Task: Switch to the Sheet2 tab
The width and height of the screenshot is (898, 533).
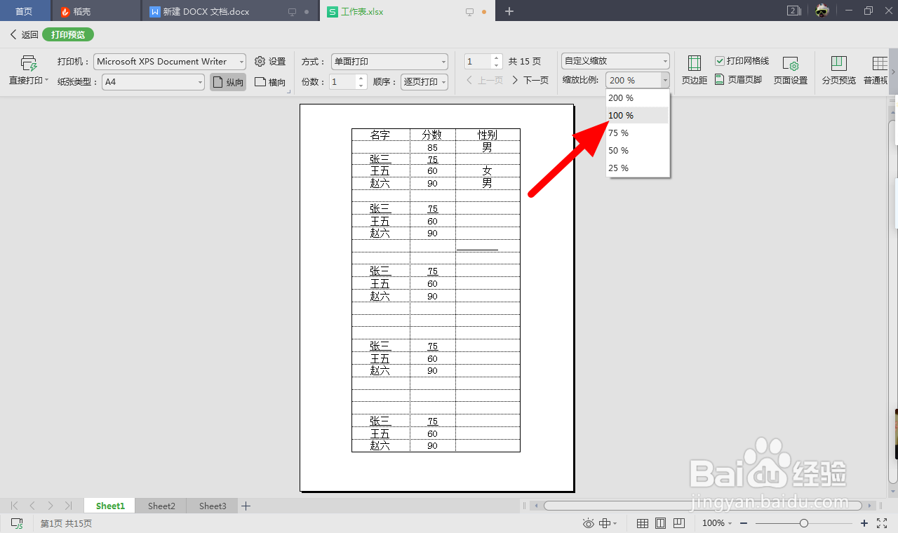Action: (x=161, y=506)
